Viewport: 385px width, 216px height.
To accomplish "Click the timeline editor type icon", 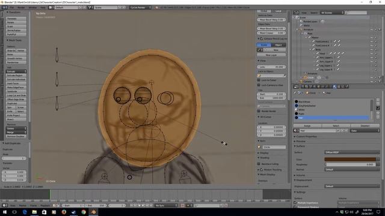I will click(5, 205).
